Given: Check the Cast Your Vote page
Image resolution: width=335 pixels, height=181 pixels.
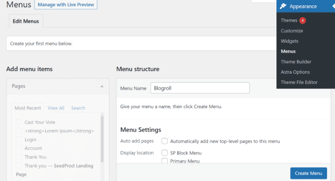Looking at the screenshot, I should [19, 122].
